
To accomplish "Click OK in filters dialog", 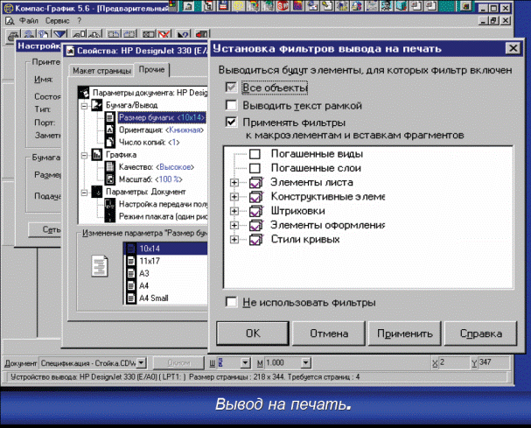I will point(253,333).
